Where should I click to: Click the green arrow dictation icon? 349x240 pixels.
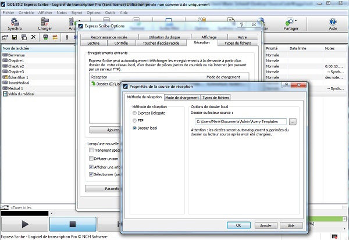click(x=45, y=37)
